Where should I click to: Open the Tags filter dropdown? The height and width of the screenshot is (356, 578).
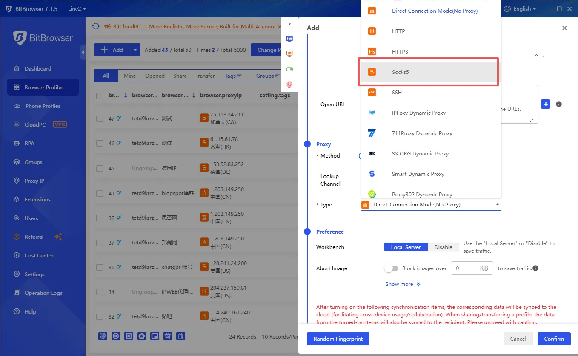(x=233, y=76)
